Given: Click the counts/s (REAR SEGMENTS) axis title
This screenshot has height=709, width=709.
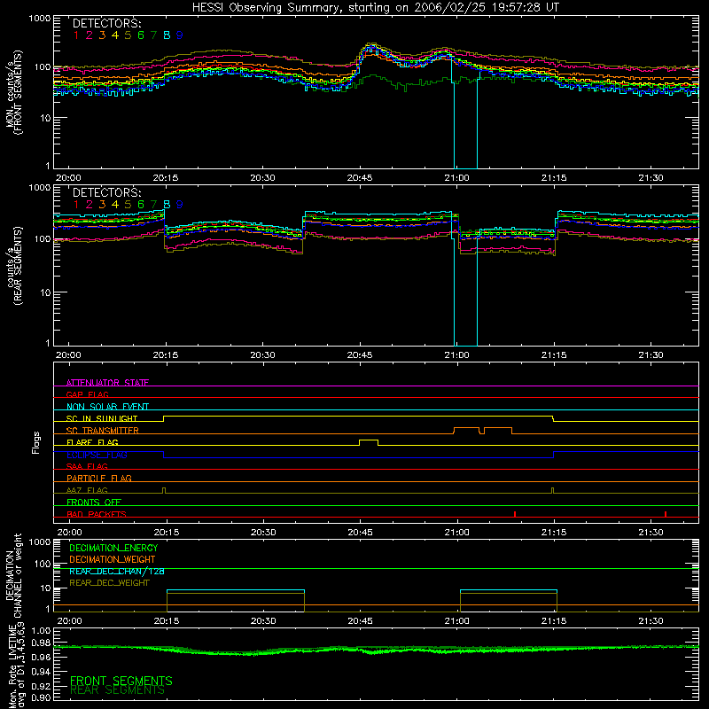Looking at the screenshot, I should click(x=14, y=267).
